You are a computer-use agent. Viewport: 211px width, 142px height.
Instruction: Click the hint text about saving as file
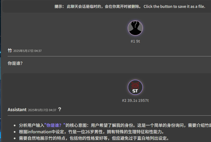[x=174, y=6]
